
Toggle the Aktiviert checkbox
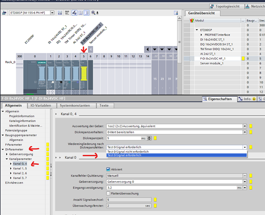(x=109, y=169)
